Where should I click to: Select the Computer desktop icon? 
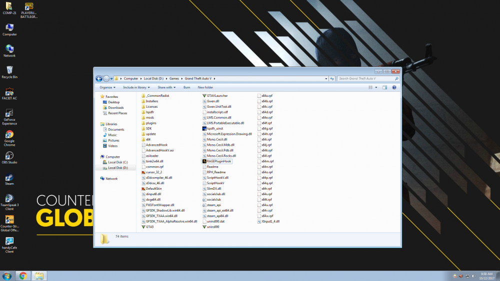[9, 29]
